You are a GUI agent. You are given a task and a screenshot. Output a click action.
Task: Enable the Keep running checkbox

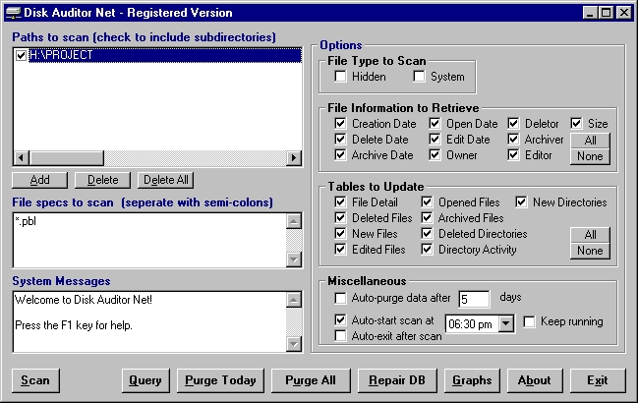[529, 321]
